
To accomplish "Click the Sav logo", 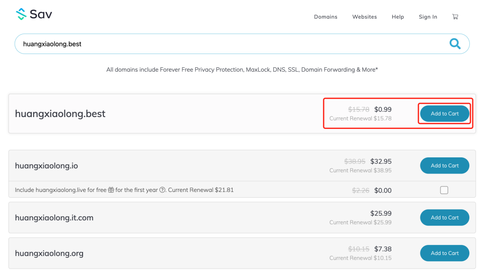I will click(34, 14).
